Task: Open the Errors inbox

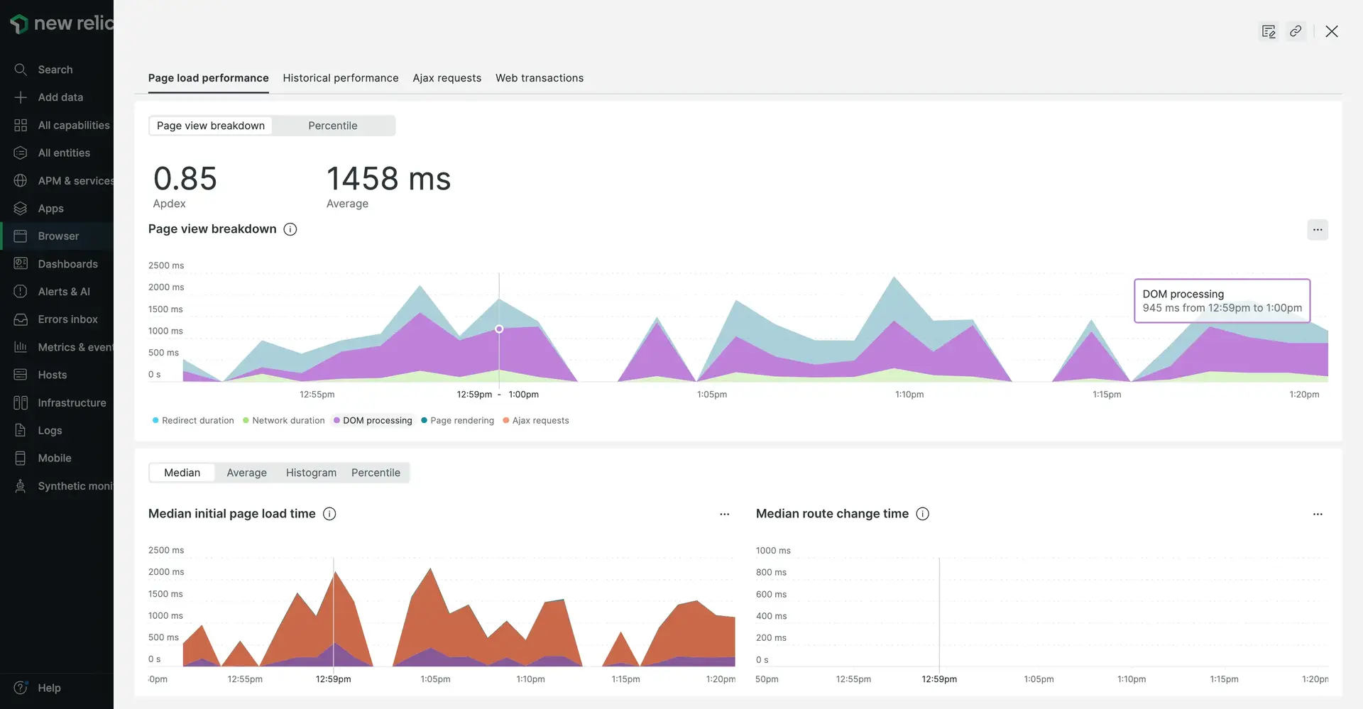Action: [67, 319]
